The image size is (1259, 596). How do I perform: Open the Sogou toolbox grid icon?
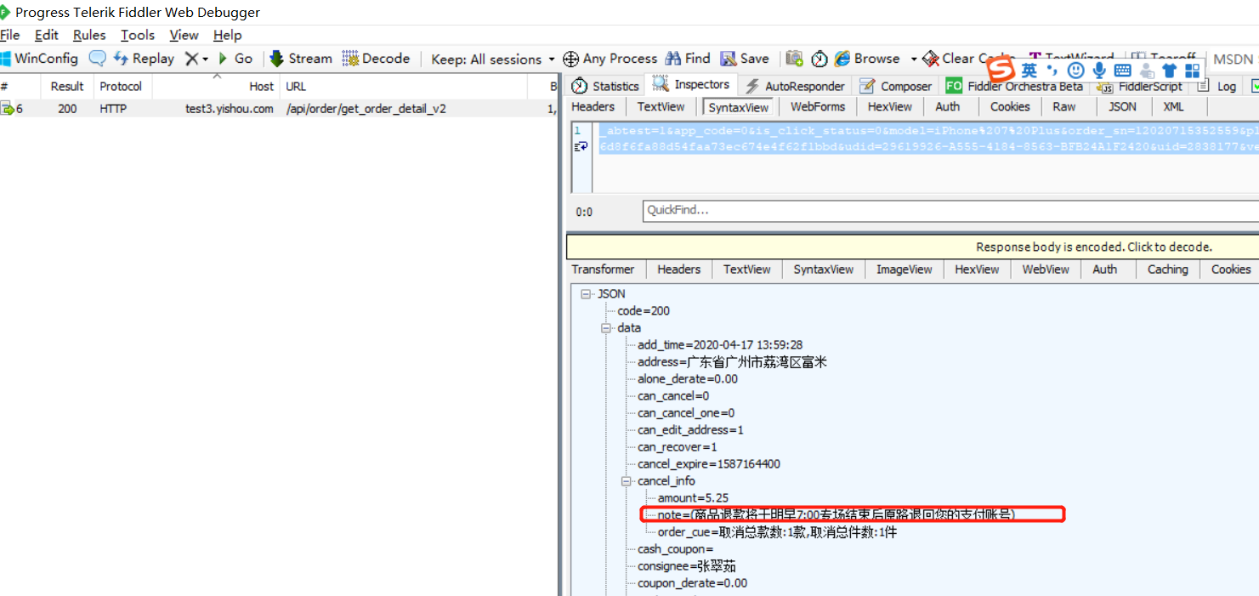tap(1193, 71)
